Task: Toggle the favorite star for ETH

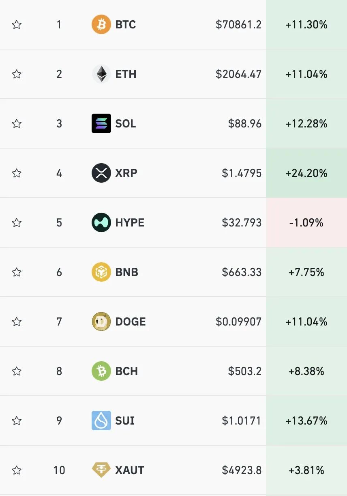Action: pyautogui.click(x=17, y=74)
